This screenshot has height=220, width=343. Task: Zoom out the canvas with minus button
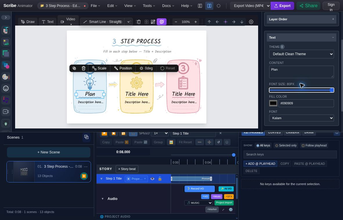(176, 22)
